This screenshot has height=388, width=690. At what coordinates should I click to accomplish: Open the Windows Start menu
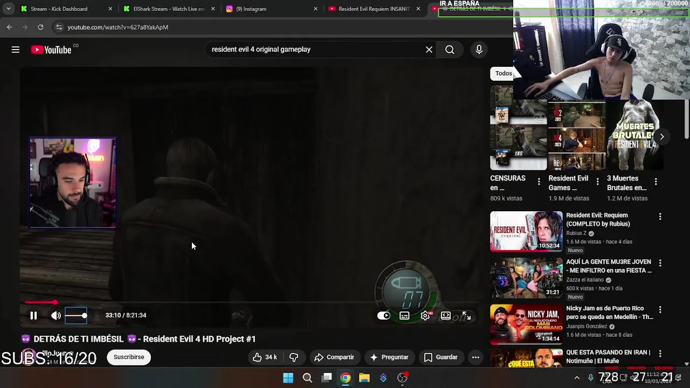(x=288, y=378)
